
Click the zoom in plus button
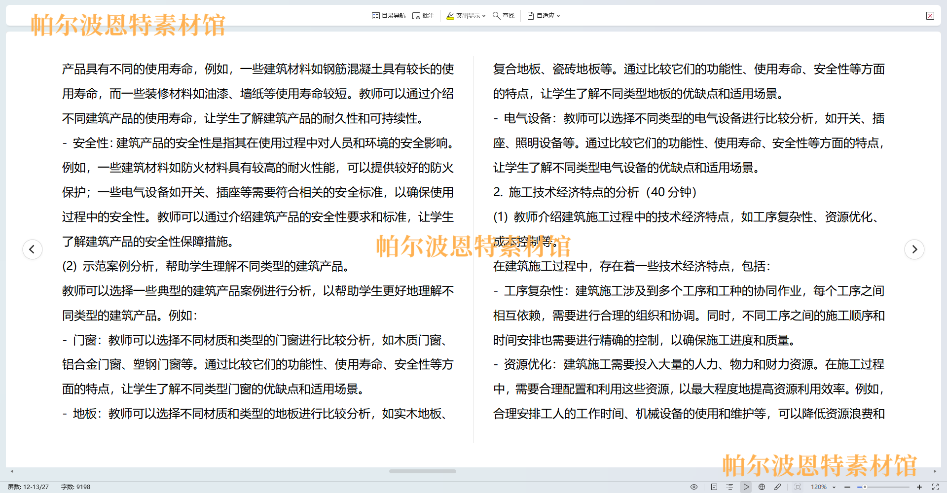919,487
